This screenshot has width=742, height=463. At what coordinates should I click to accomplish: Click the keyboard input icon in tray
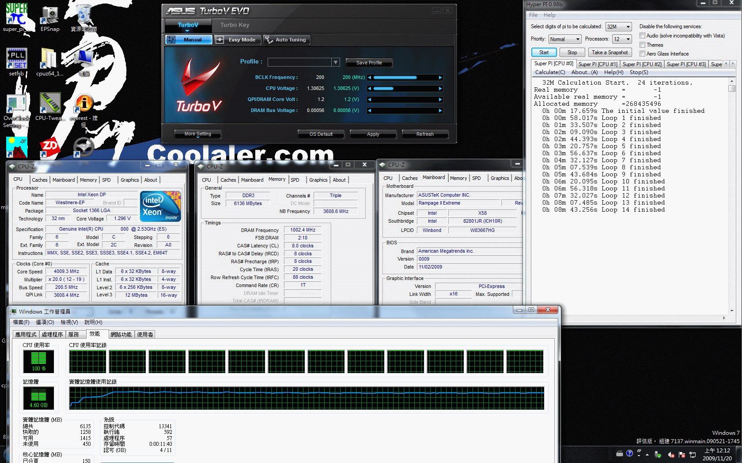click(620, 453)
